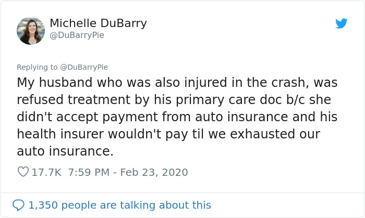Click the line starting "refused treatment"
365x218 pixels.
pos(174,100)
